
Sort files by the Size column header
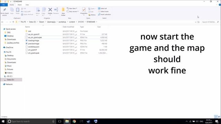(99, 27)
